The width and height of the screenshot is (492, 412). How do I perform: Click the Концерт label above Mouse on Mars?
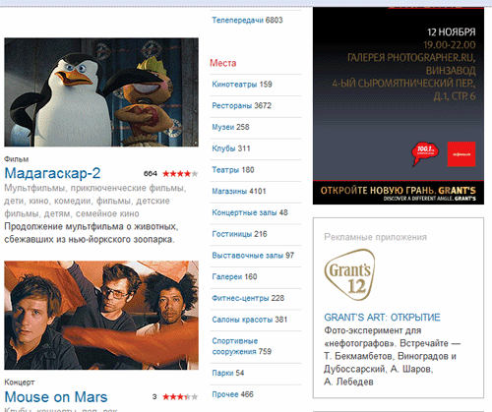click(20, 383)
